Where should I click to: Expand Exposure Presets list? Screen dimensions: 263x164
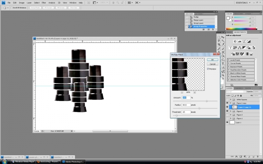pyautogui.click(x=229, y=66)
